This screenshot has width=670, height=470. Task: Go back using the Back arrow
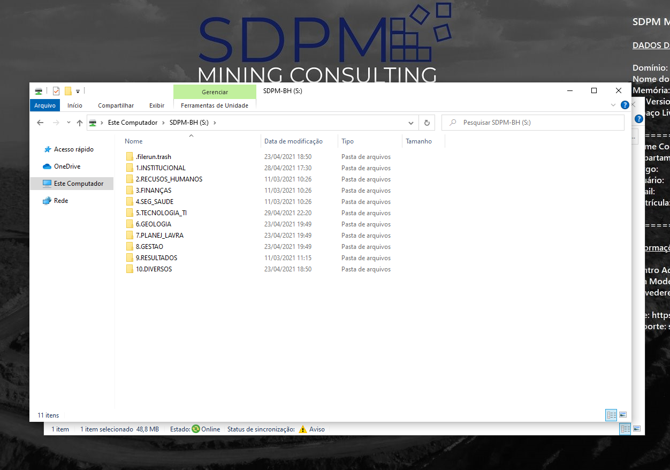coord(40,123)
